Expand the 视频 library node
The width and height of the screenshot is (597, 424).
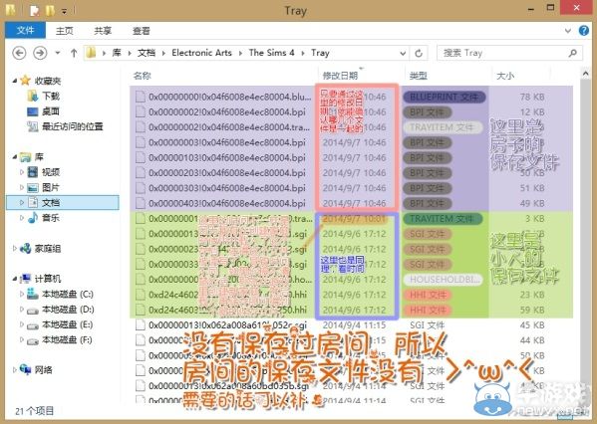pos(22,172)
